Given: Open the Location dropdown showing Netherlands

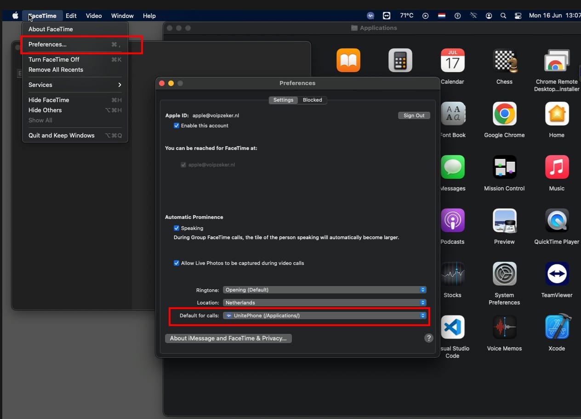Looking at the screenshot, I should pos(325,303).
